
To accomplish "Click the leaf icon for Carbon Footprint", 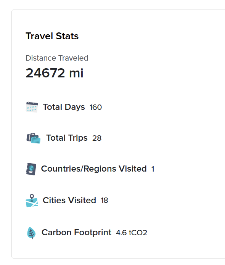I will tap(31, 233).
